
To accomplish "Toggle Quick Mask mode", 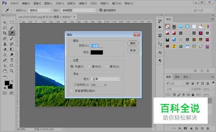I will point(5,93).
